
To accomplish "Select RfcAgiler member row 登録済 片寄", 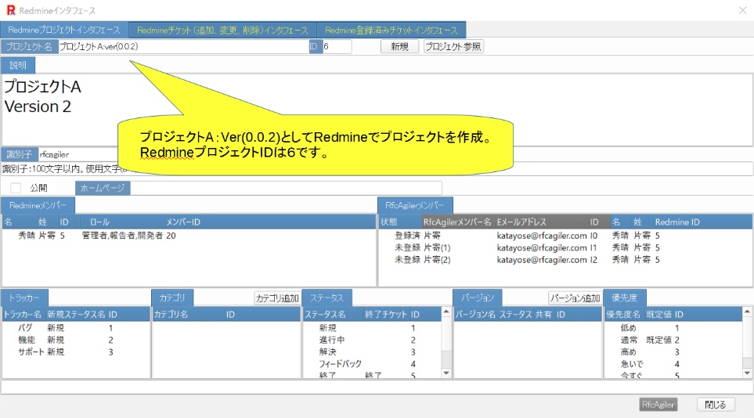I will [x=565, y=236].
